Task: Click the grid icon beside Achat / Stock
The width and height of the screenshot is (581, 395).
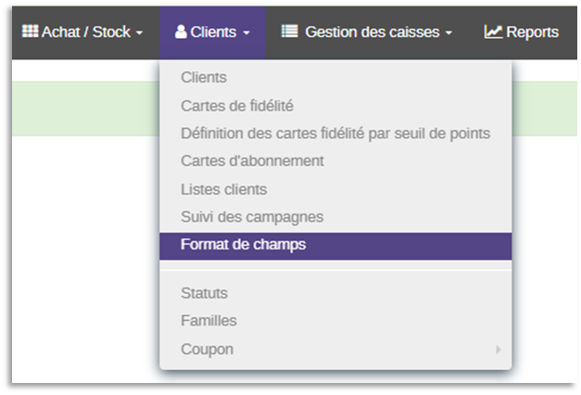Action: click(x=30, y=32)
